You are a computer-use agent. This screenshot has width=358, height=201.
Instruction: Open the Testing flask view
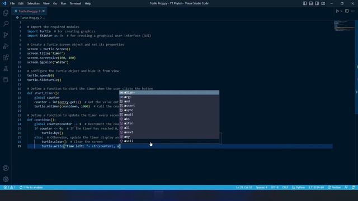[x=6, y=68]
